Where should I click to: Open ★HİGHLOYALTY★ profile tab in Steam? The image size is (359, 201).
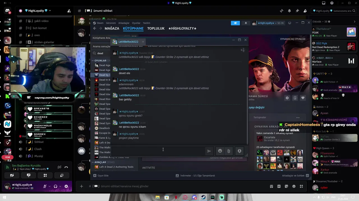coord(182,28)
